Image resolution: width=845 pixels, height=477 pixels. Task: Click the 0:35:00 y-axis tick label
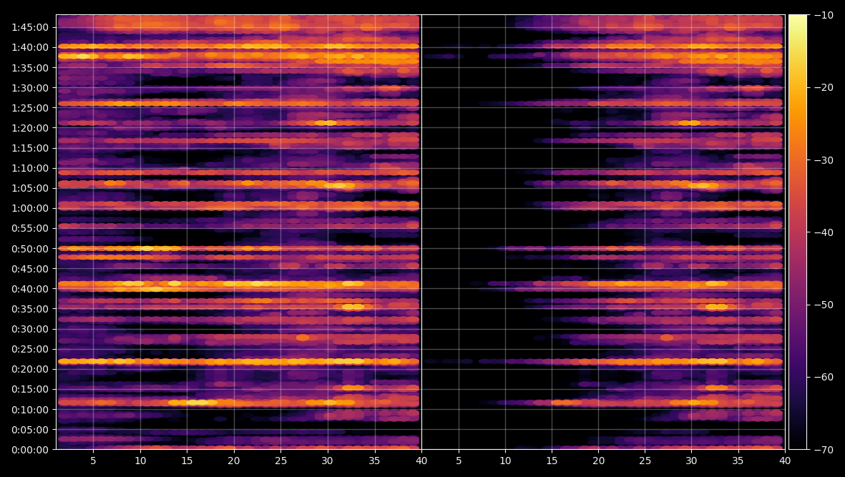click(x=30, y=309)
